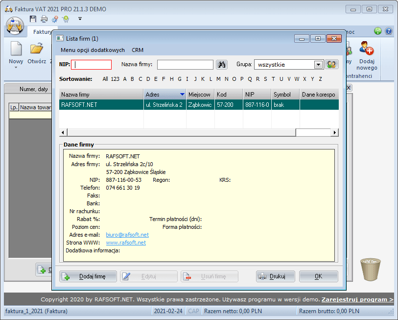Click the groups icon next to Grupa dropdown
Viewport: 398px width, 320px height.
332,64
